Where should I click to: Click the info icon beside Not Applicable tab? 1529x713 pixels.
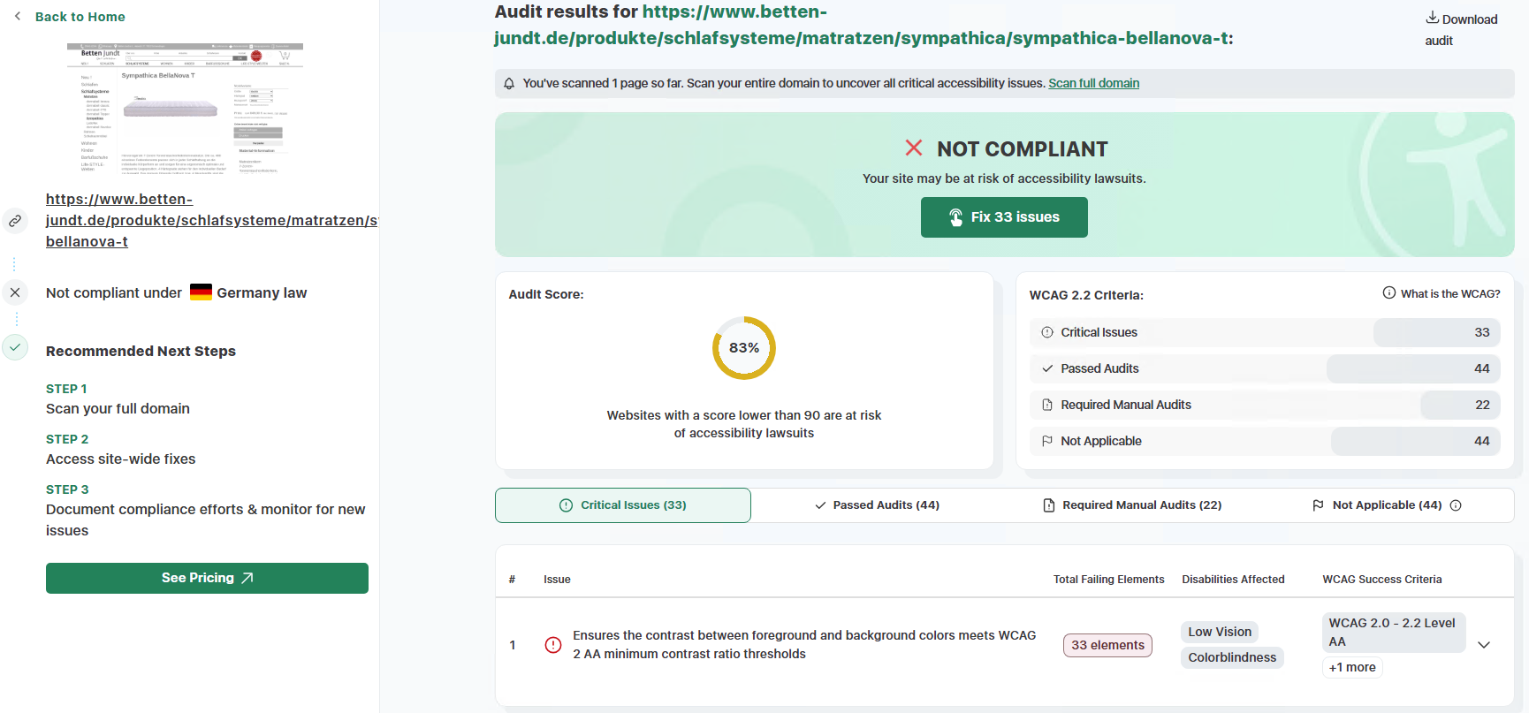(x=1456, y=505)
